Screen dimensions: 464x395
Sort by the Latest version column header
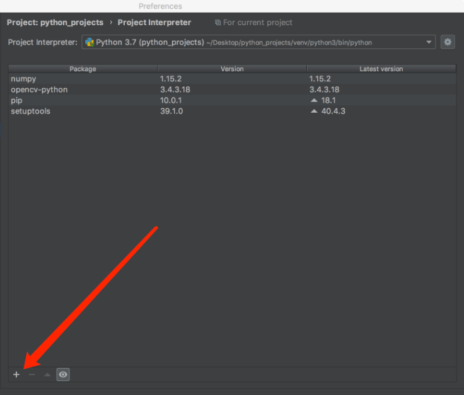(x=381, y=69)
